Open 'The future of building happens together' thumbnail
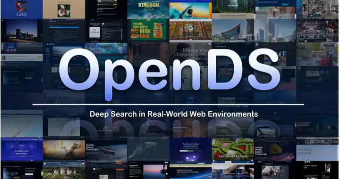 point(190,149)
